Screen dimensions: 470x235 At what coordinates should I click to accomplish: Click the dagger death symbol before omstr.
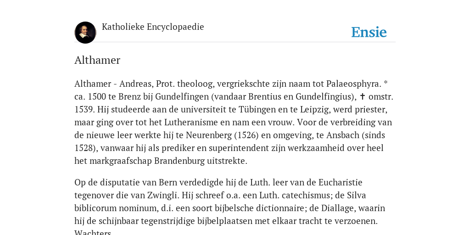click(x=363, y=96)
